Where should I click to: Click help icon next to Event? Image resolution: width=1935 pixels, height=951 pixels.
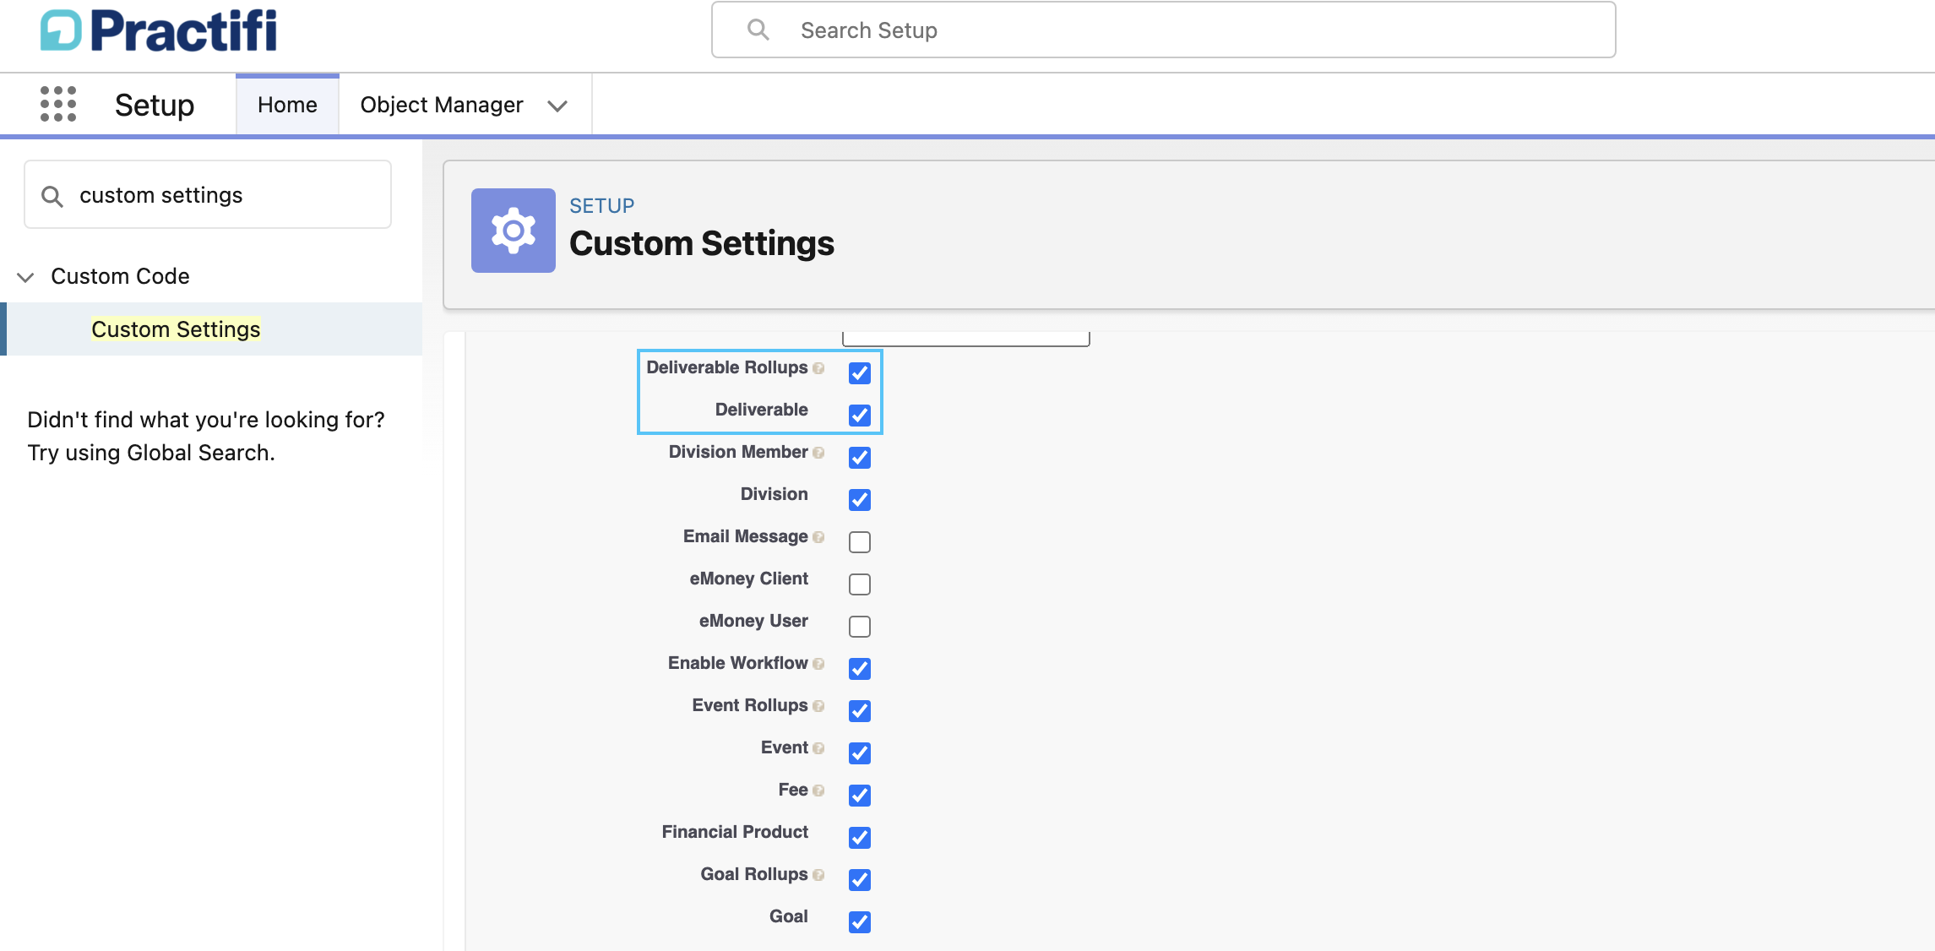pos(818,748)
